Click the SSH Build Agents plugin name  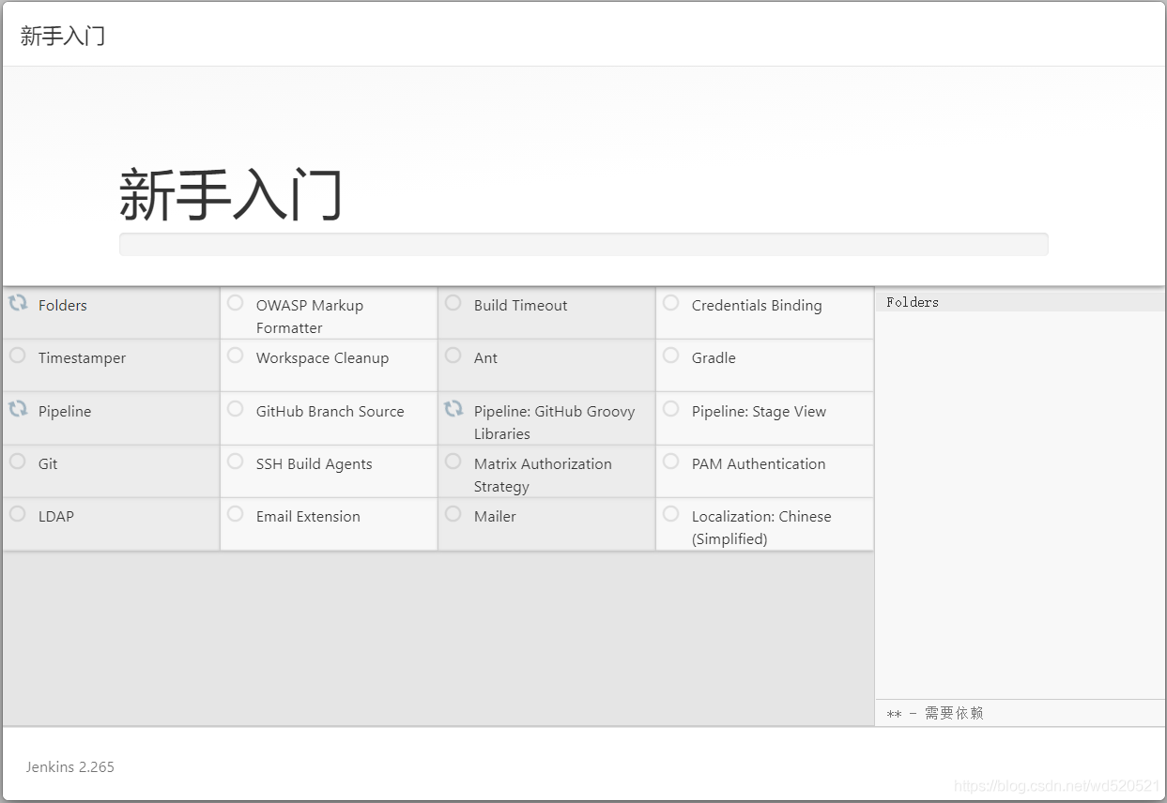314,464
